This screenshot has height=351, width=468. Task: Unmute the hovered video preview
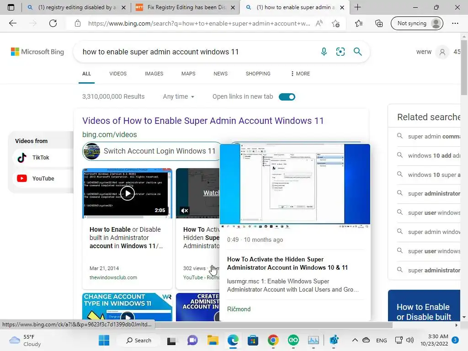pyautogui.click(x=185, y=210)
